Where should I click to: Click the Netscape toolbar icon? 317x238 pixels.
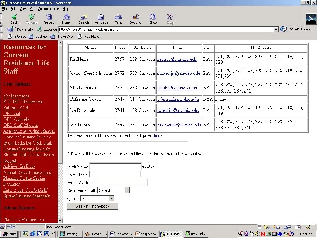101,18
